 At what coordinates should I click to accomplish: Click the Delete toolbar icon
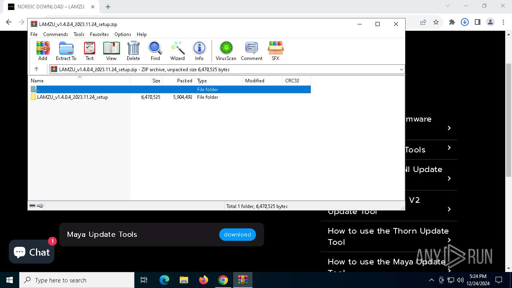point(133,51)
